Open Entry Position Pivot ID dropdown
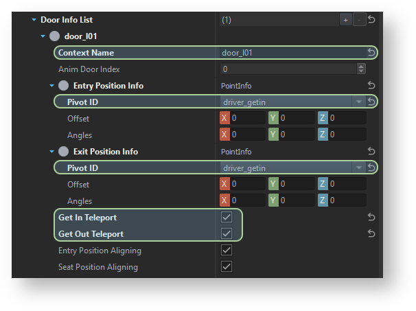The height and width of the screenshot is (311, 416). [359, 102]
